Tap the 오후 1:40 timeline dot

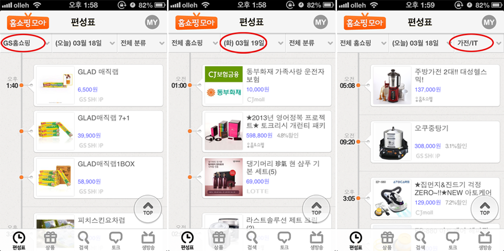[x=21, y=85]
